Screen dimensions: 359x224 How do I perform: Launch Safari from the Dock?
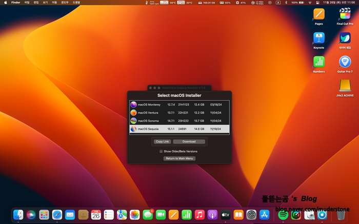point(57,215)
